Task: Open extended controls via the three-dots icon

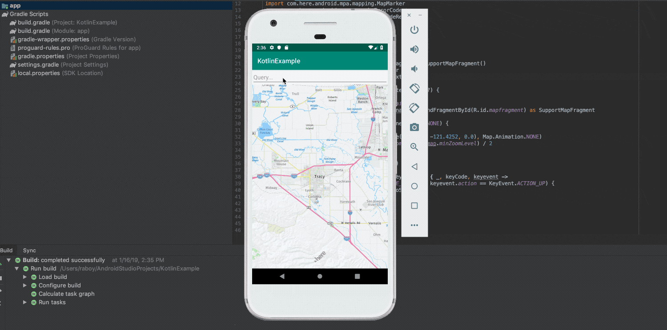Action: pos(414,225)
